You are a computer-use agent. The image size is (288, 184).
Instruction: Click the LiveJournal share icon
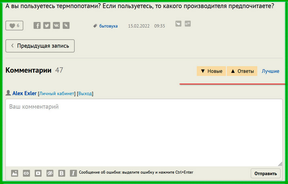point(66,26)
